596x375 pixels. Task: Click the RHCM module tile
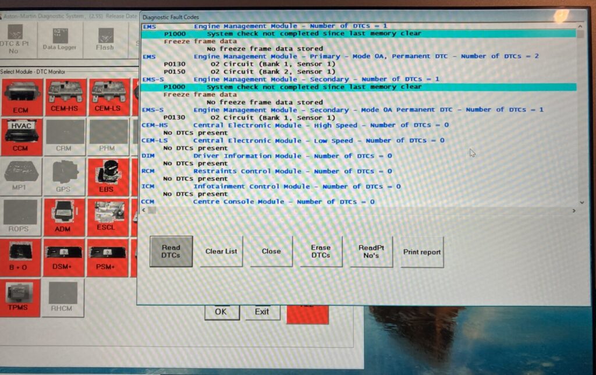62,298
